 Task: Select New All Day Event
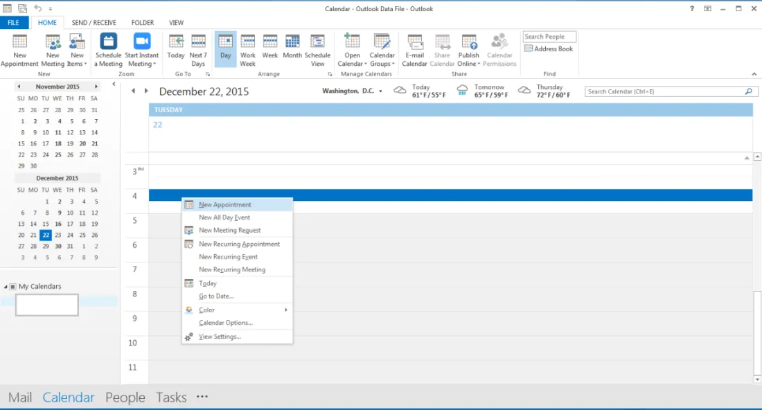(238, 217)
